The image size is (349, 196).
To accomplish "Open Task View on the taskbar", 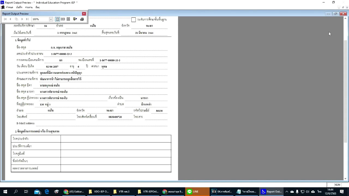I will click(x=26, y=192).
